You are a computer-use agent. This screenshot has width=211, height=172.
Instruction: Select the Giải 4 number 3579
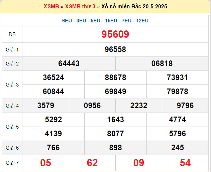[x=45, y=106]
